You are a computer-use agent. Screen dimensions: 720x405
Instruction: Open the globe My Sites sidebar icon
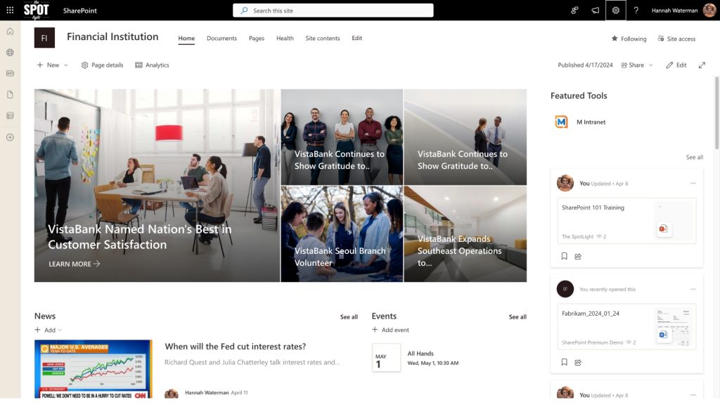point(10,52)
